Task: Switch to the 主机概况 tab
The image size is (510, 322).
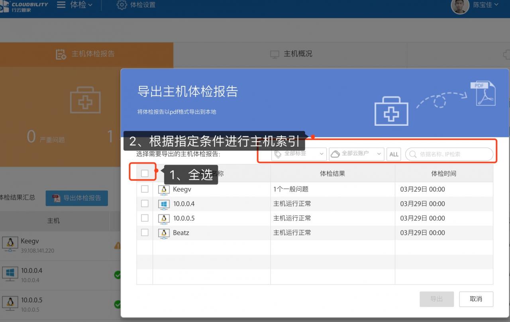Action: click(292, 54)
